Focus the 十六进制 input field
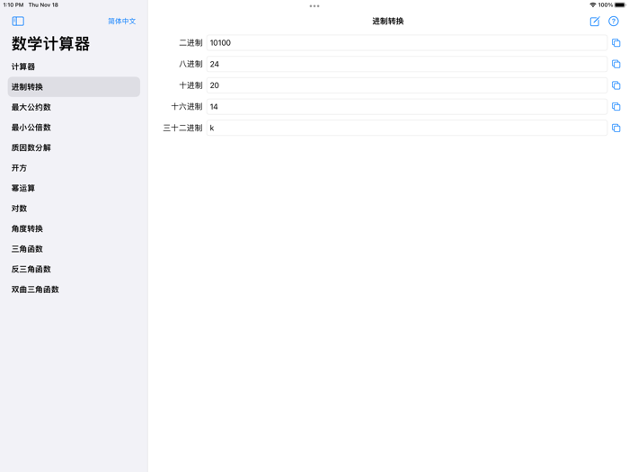 point(407,107)
